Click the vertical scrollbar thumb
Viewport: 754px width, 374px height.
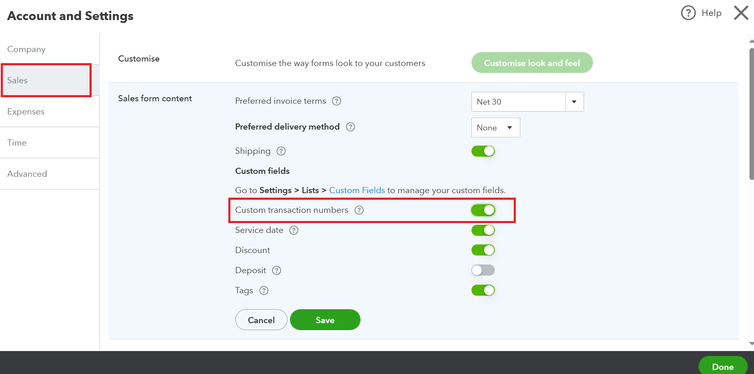[751, 114]
